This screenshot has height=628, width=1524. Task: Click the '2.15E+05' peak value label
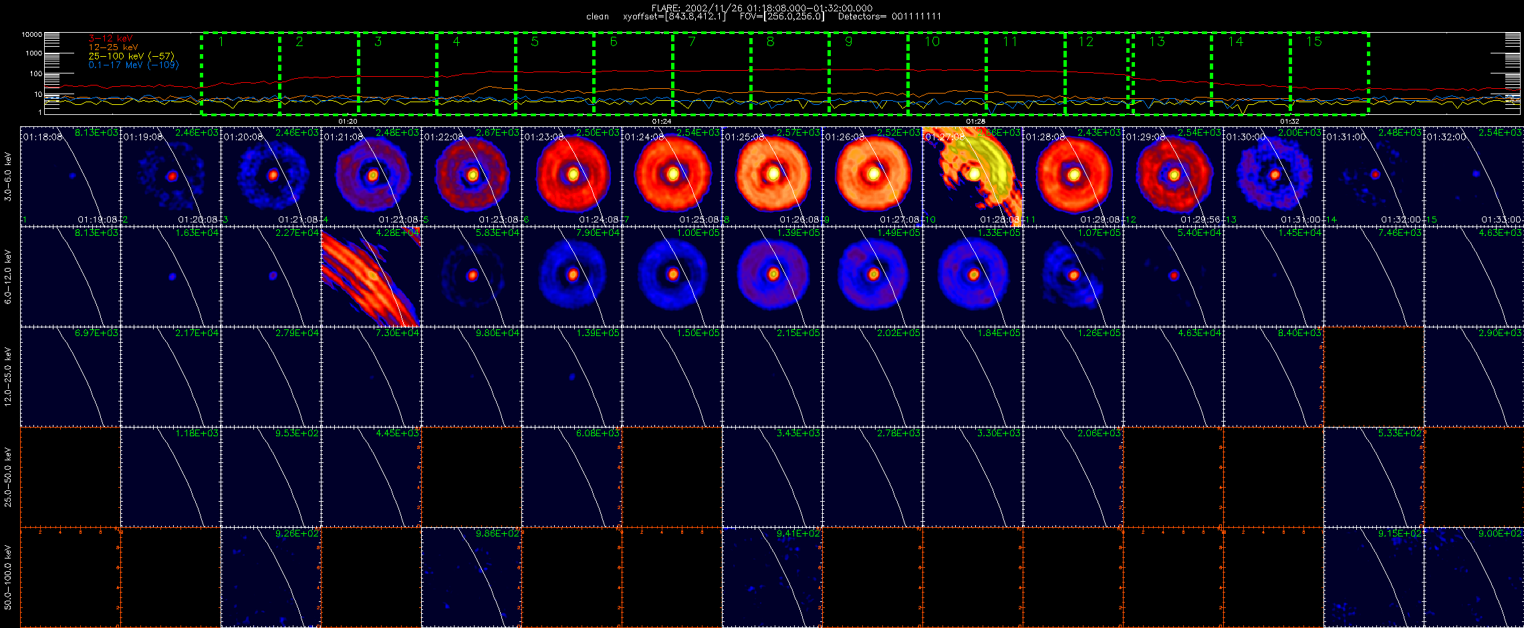pos(799,333)
